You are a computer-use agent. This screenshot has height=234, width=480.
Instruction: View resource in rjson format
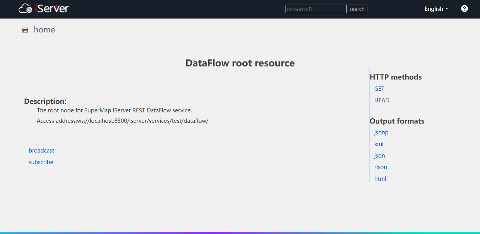click(x=381, y=167)
